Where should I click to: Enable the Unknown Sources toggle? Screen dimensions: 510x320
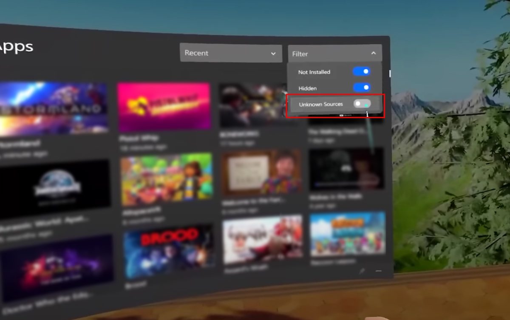[x=362, y=103]
